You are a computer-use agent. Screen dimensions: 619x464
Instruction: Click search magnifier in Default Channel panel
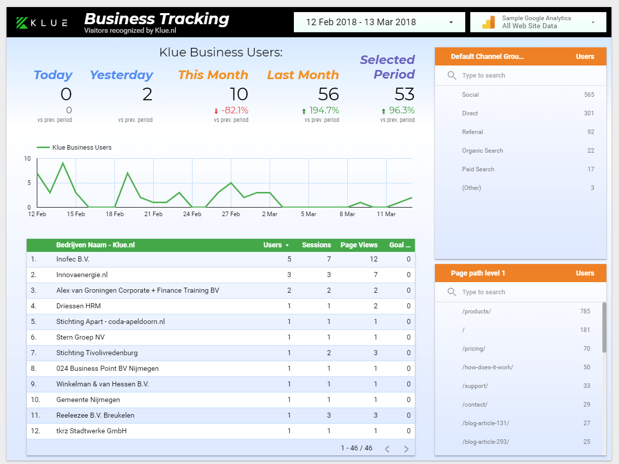click(x=452, y=76)
